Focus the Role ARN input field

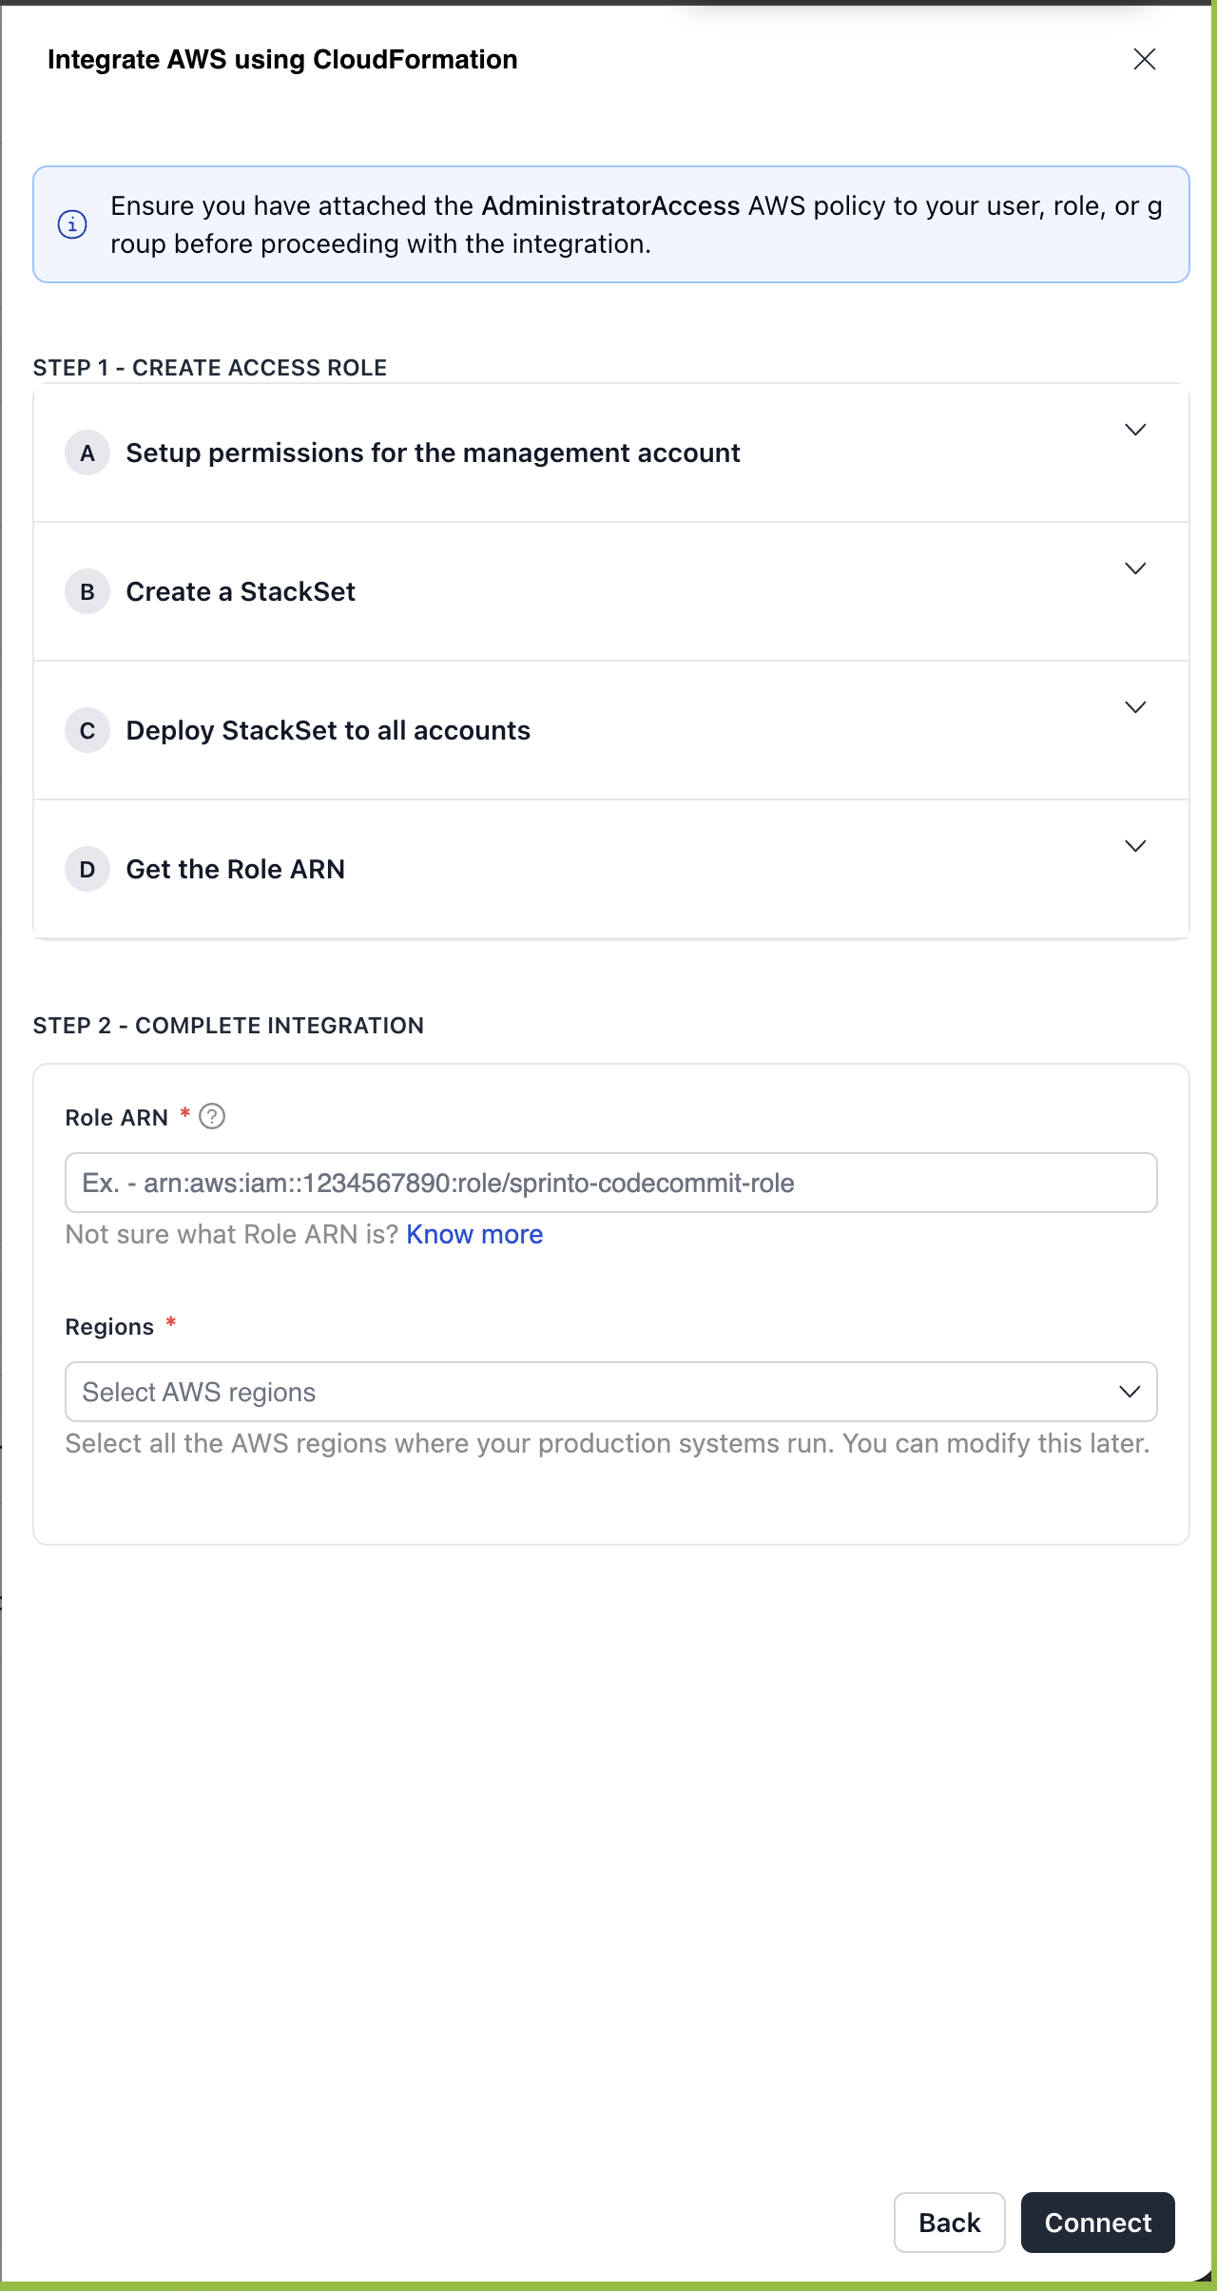click(x=610, y=1183)
